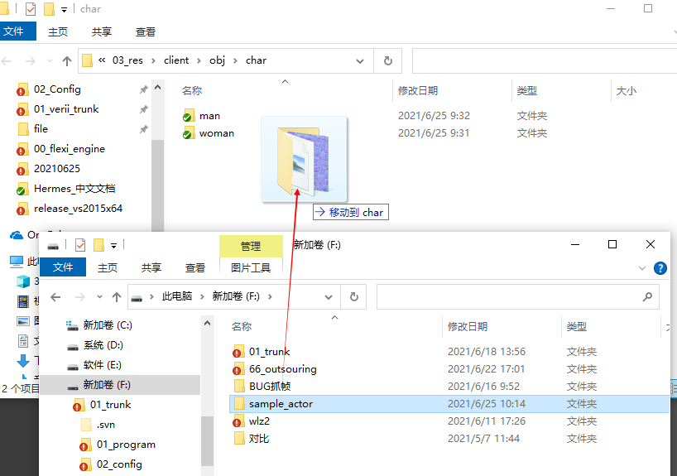Open 共享 tab in the char window
This screenshot has height=476, width=677.
tap(102, 31)
